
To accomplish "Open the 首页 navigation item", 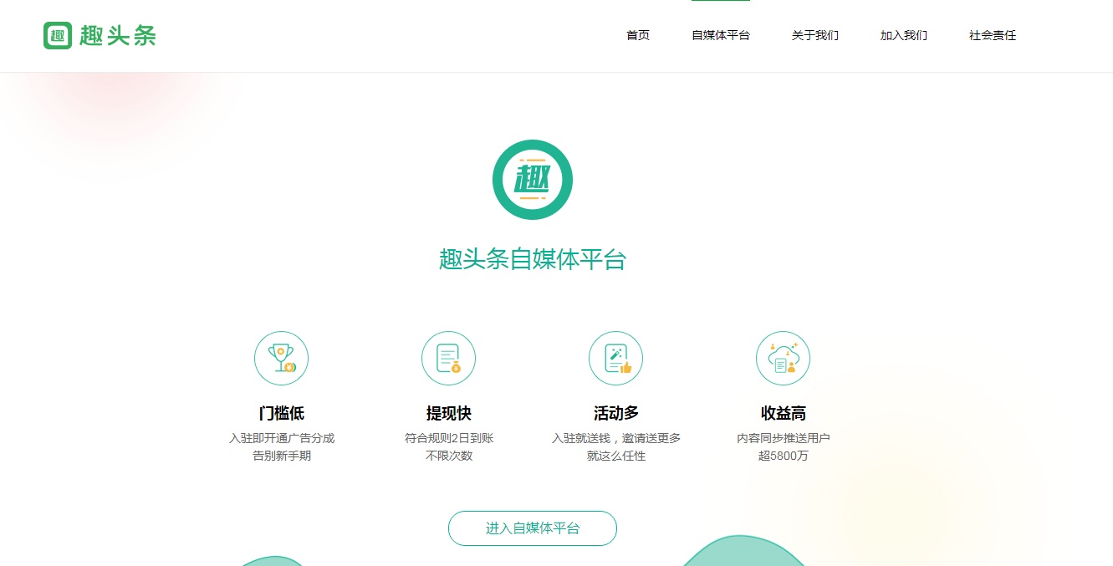I will pyautogui.click(x=638, y=35).
